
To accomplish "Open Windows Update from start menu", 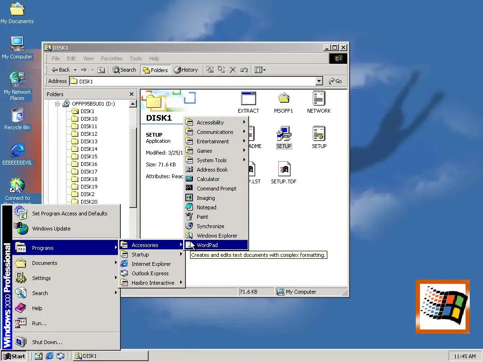I will [x=66, y=229].
